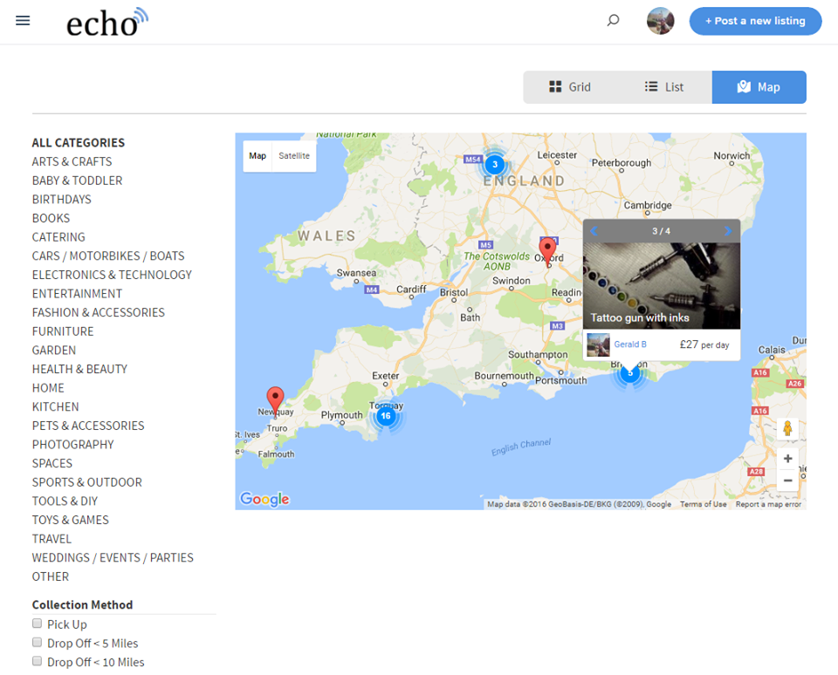Screen dimensions: 838x675
Task: Open Weddings / Events / Parties category
Action: point(113,558)
